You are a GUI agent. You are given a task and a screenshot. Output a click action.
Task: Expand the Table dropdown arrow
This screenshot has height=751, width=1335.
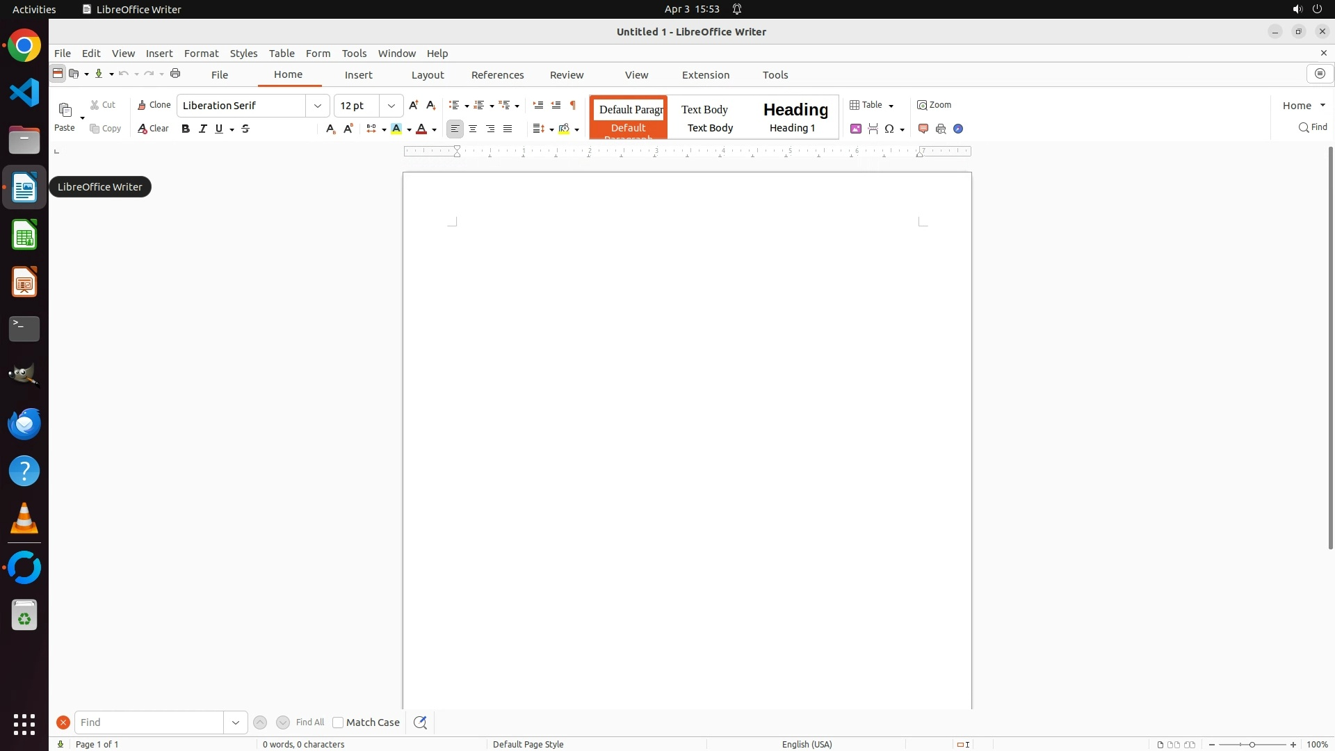(x=891, y=106)
